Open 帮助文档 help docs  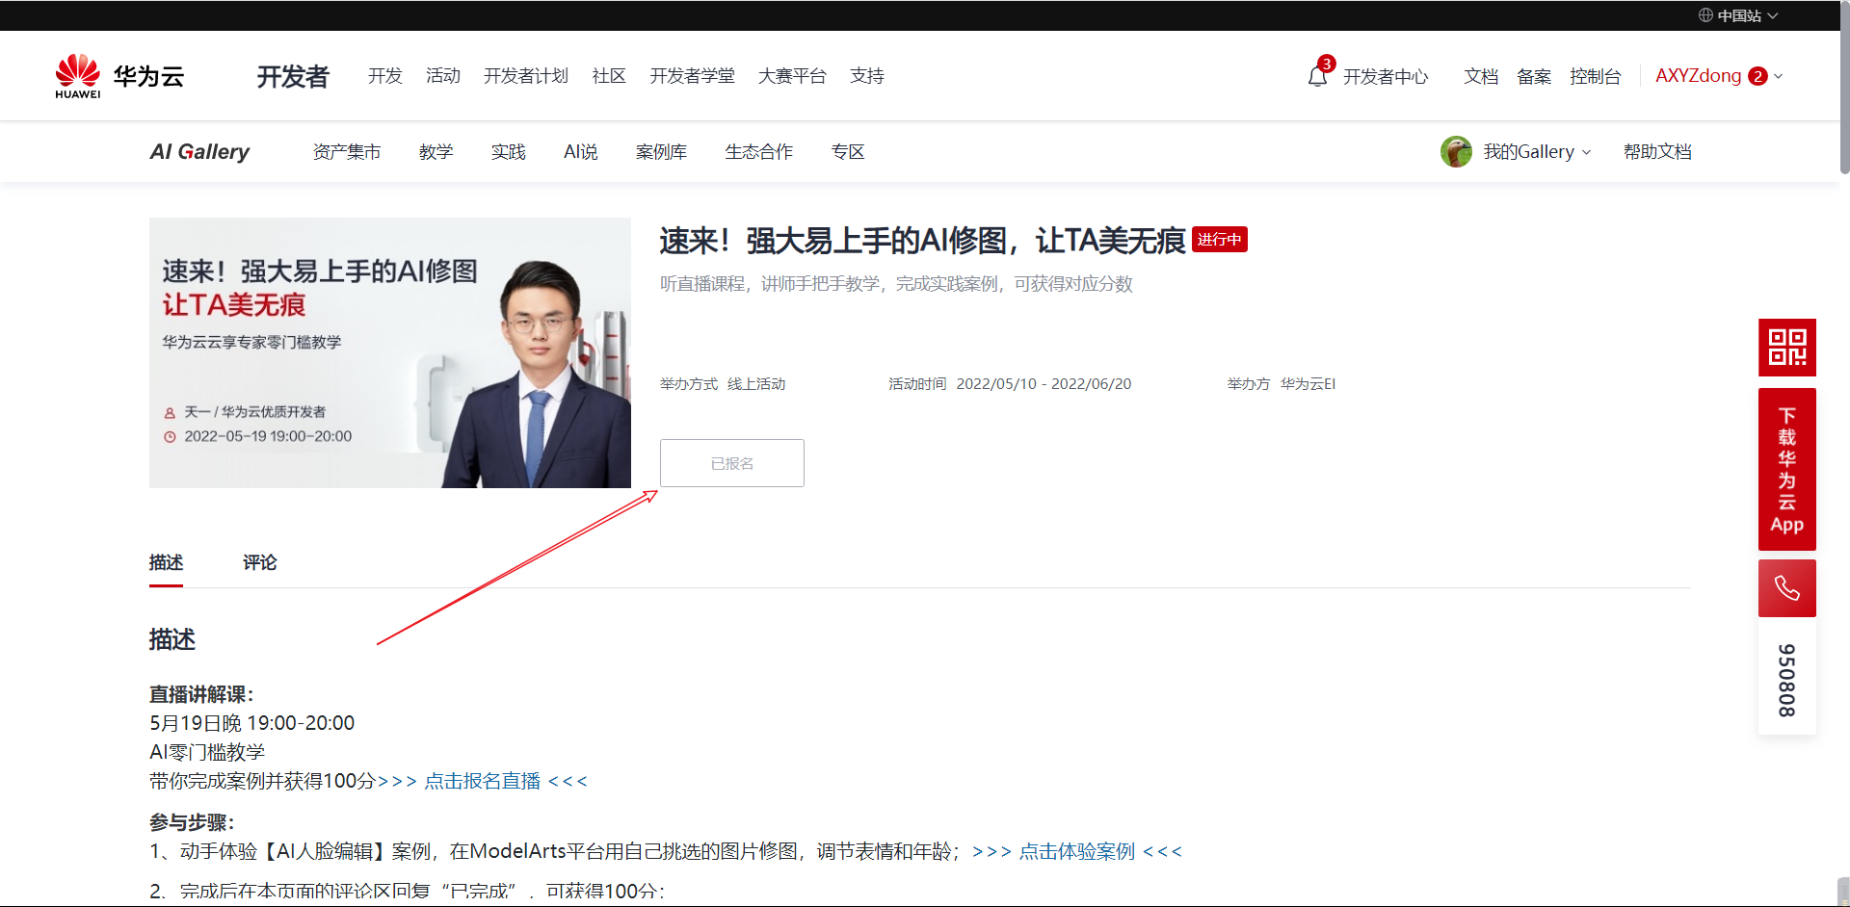pyautogui.click(x=1657, y=152)
